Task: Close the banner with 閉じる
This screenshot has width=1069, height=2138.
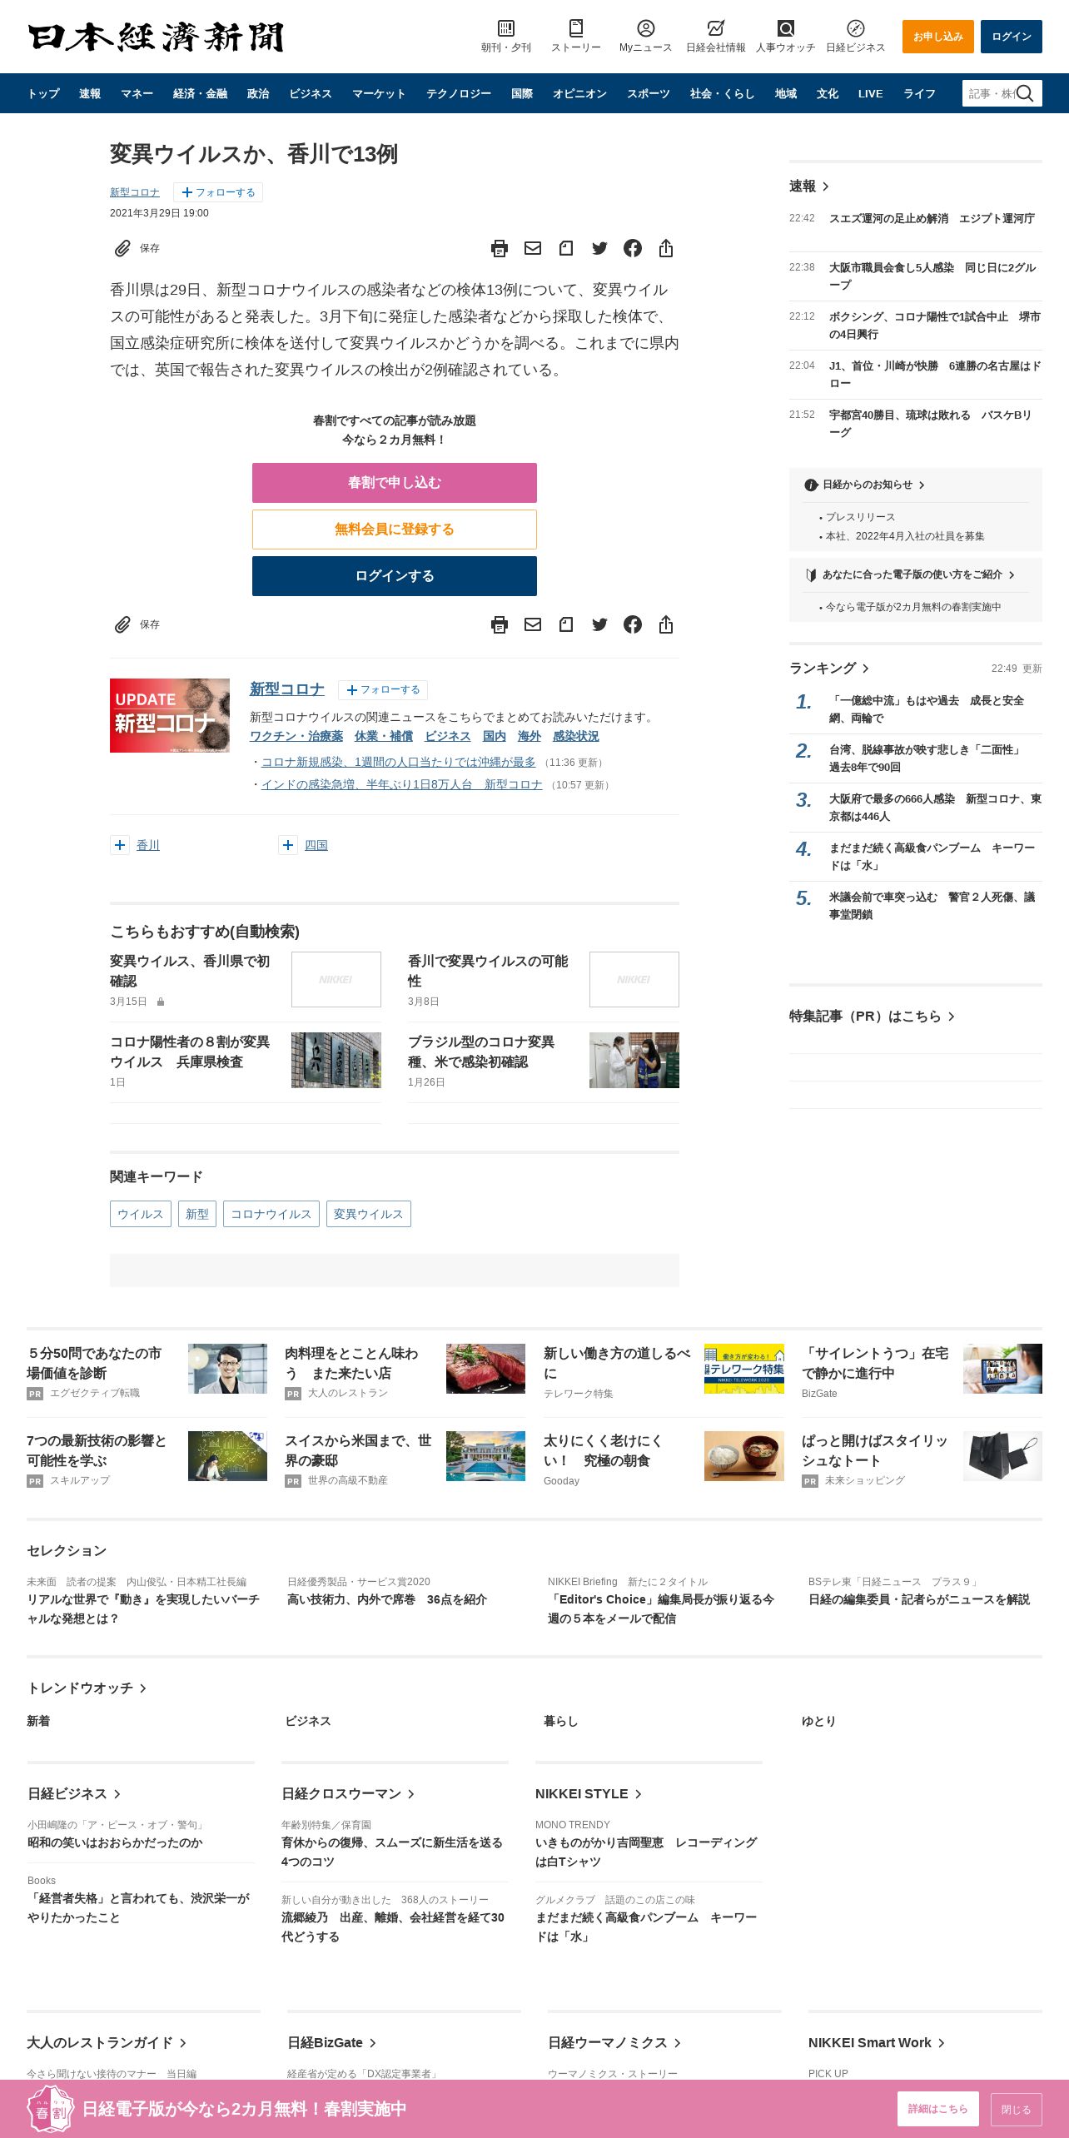Action: (x=1017, y=2109)
